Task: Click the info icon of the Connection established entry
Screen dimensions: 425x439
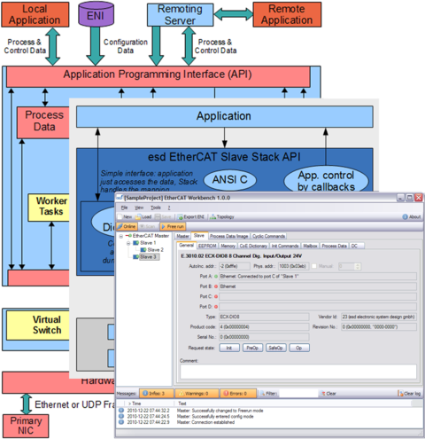Action: click(x=121, y=422)
